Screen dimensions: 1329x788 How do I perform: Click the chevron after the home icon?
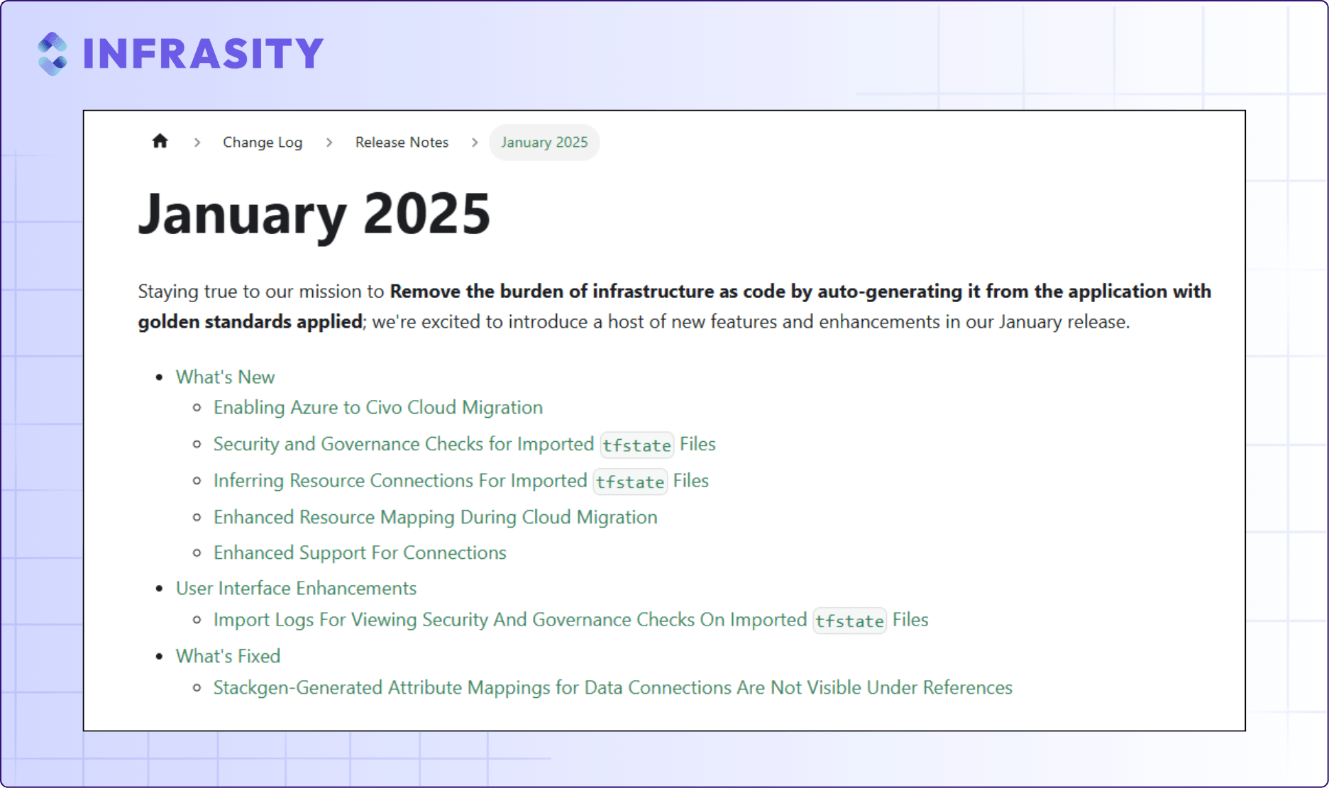(x=197, y=143)
